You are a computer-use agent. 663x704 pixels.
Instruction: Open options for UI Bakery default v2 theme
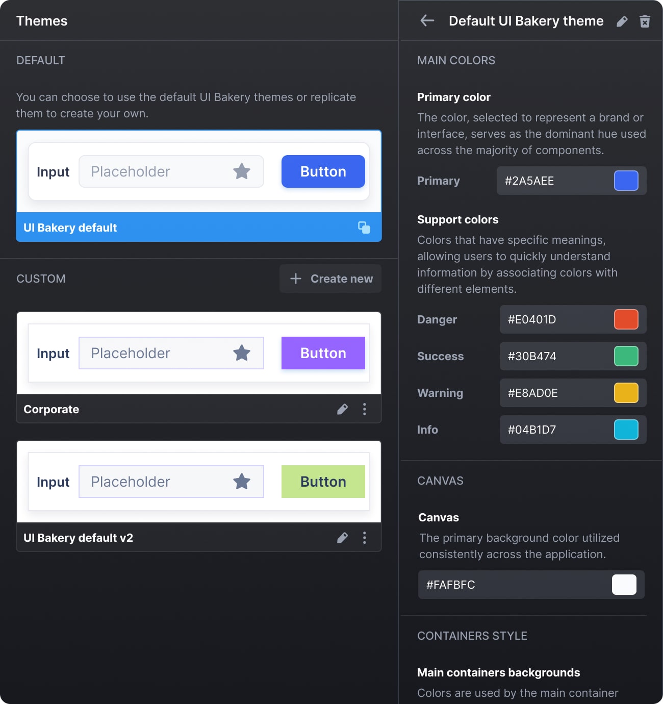point(364,537)
